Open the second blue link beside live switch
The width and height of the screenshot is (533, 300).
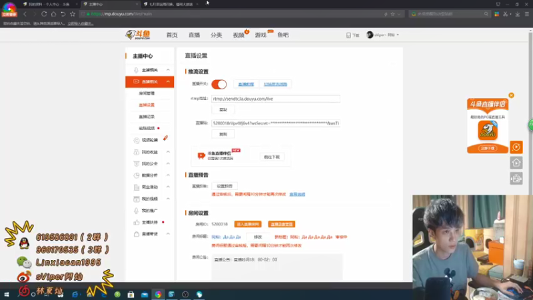(x=275, y=84)
